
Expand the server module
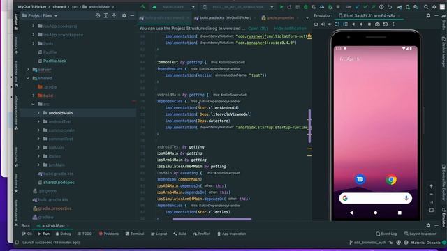28,70
